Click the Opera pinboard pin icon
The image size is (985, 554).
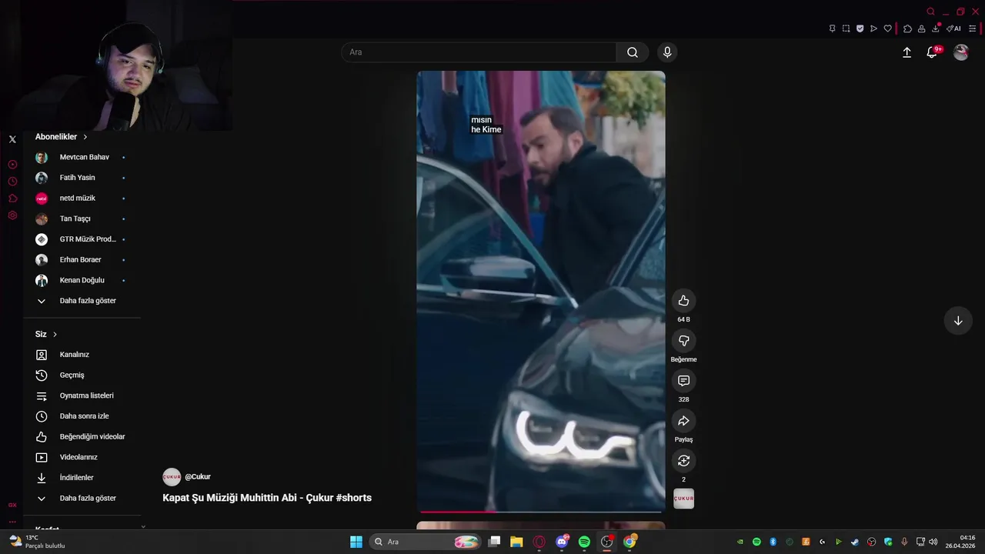coord(832,28)
